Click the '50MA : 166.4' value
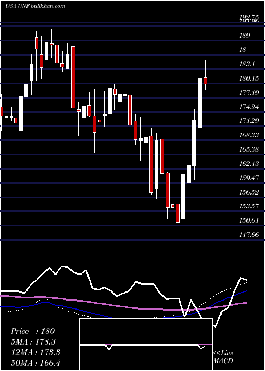Screen dimensions: 265x371 pos(36,363)
